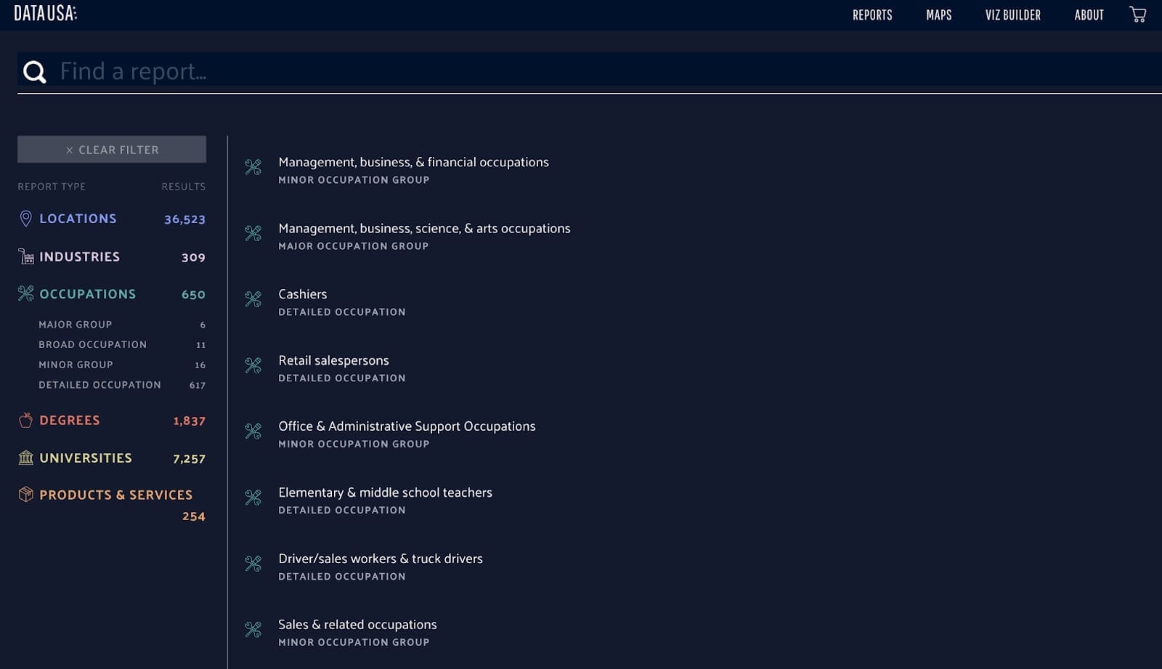
Task: Select the apple icon next to DEGREES
Action: tap(26, 419)
